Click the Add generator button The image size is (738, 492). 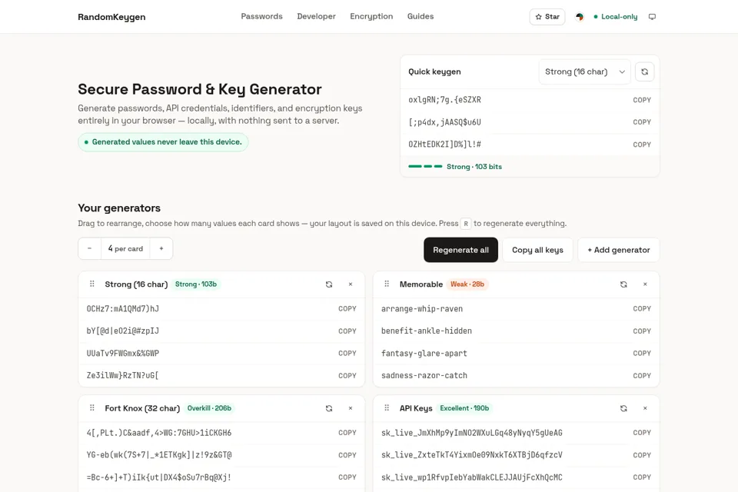618,250
